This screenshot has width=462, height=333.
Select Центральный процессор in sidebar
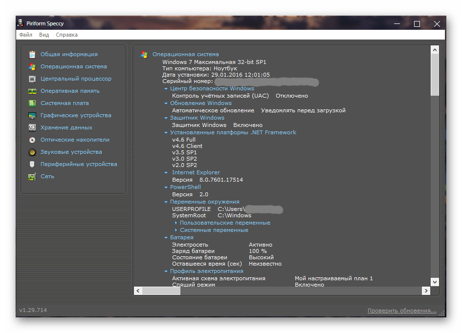[76, 79]
